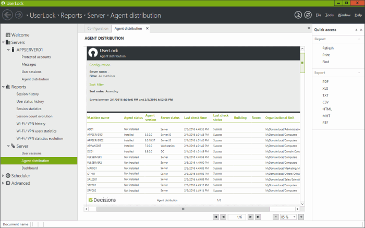This screenshot has height=228, width=365.
Task: Collapse the Report section in Quick access
Action: [359, 39]
